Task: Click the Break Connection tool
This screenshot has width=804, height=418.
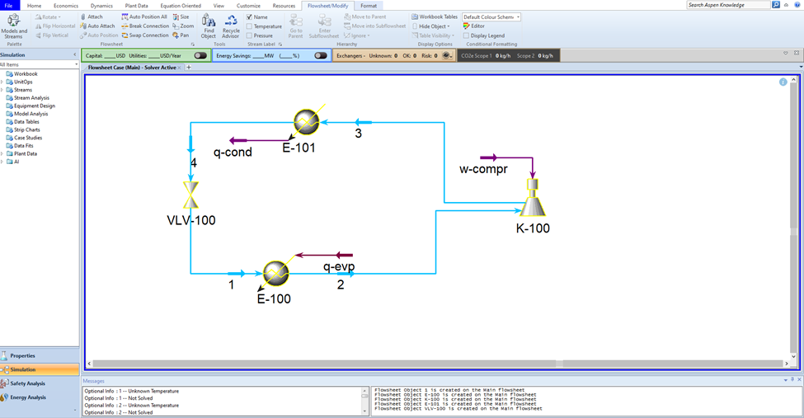Action: click(x=145, y=26)
